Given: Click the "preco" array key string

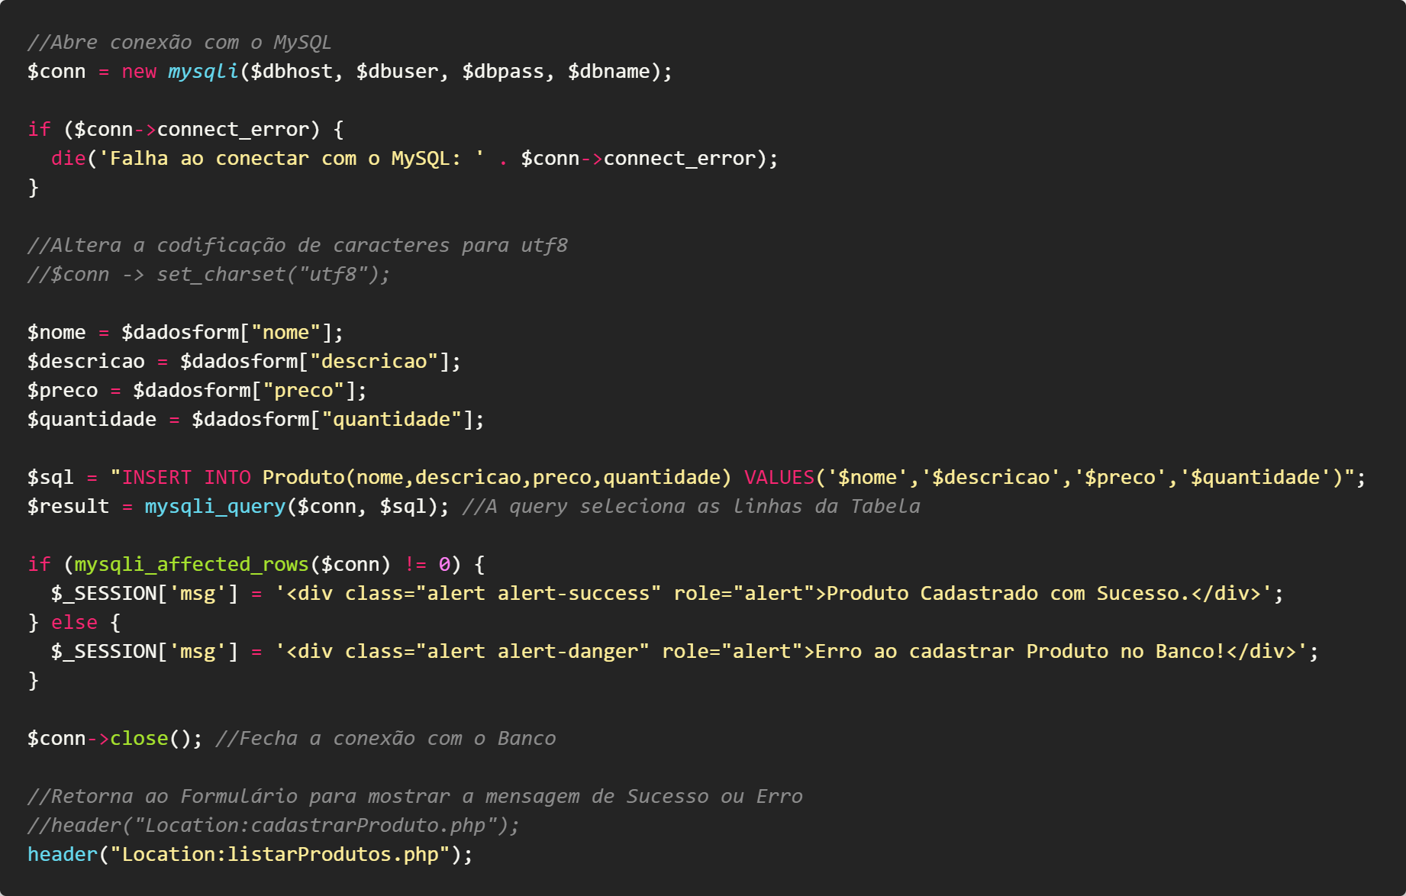Looking at the screenshot, I should tap(304, 390).
